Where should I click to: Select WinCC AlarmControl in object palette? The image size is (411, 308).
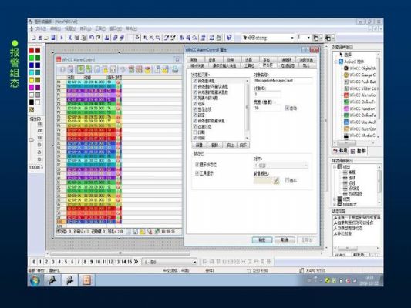tap(359, 95)
